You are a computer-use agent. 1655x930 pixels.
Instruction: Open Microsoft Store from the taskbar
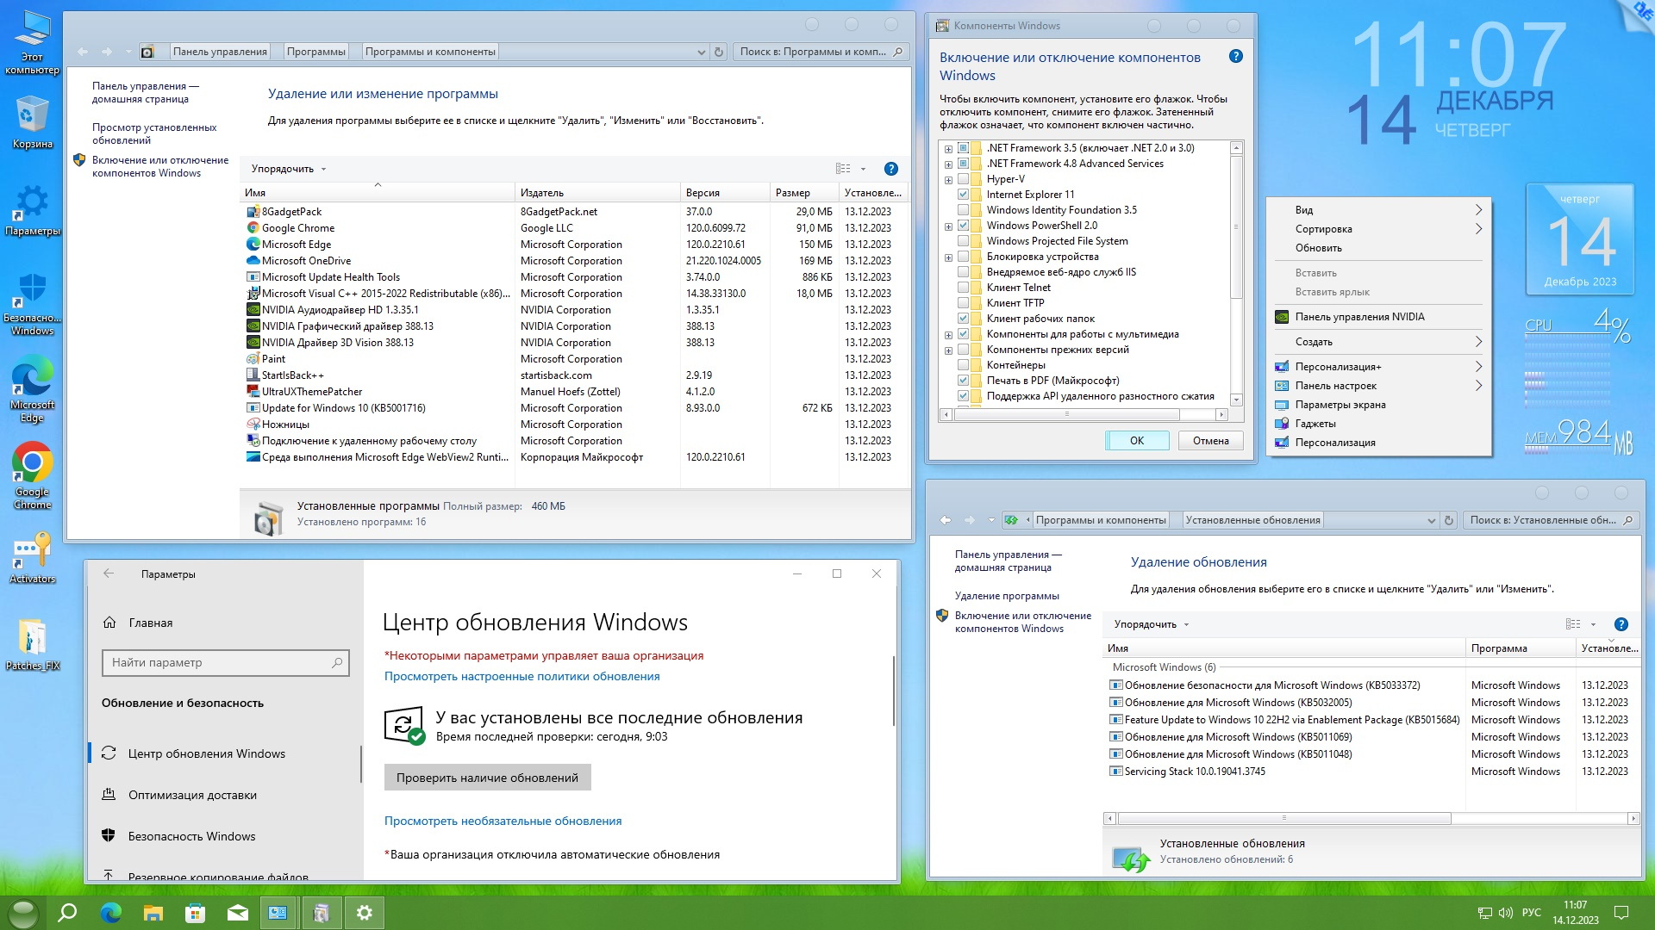(196, 913)
